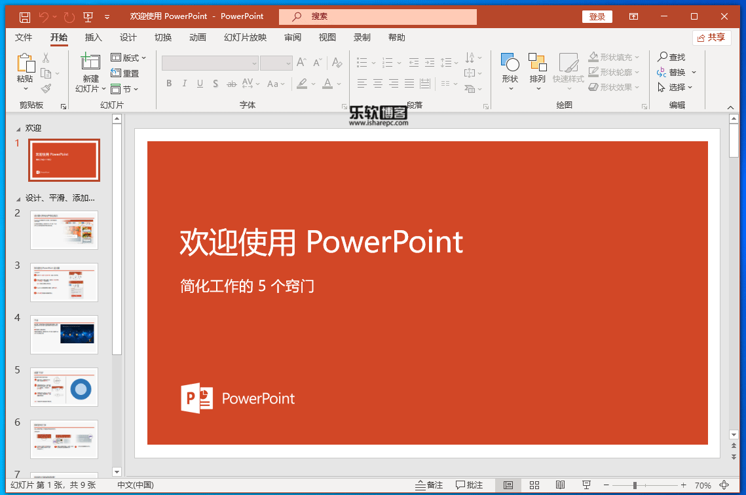Open the font size combo box

pyautogui.click(x=276, y=63)
